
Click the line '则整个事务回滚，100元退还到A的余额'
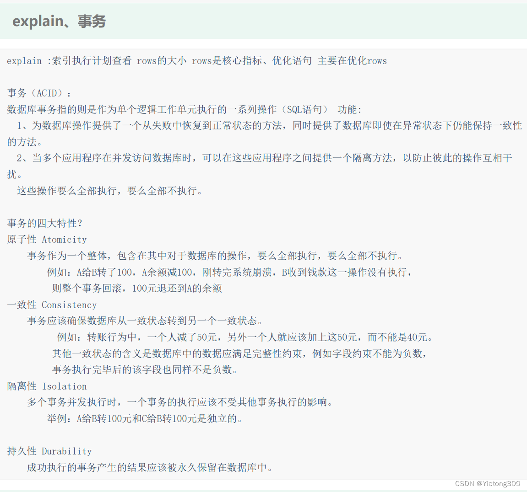[x=137, y=288]
